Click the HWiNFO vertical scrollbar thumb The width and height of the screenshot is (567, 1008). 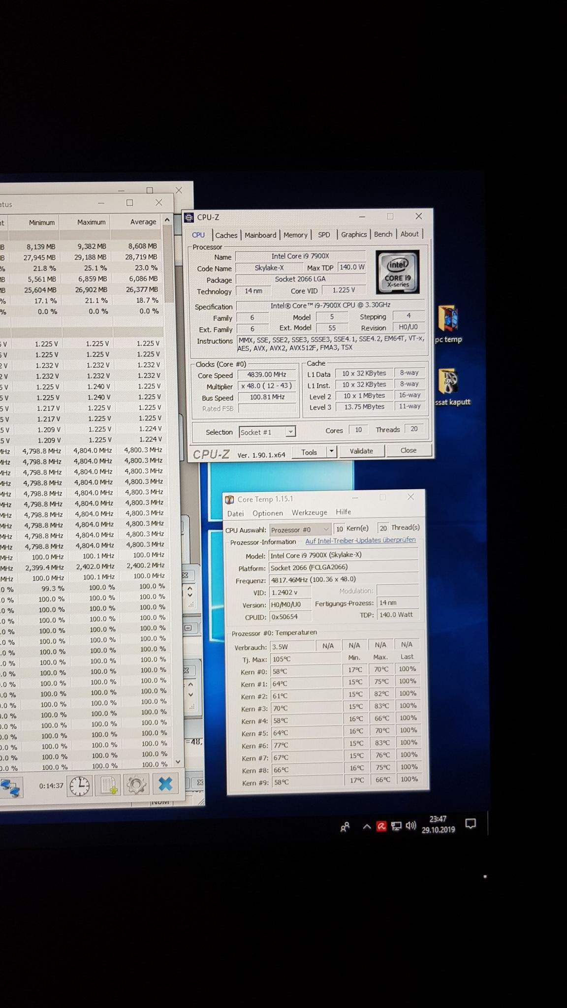click(x=169, y=263)
